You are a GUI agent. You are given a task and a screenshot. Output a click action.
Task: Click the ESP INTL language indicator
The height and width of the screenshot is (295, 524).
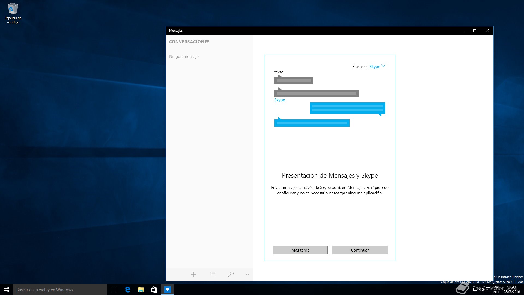[496, 290]
